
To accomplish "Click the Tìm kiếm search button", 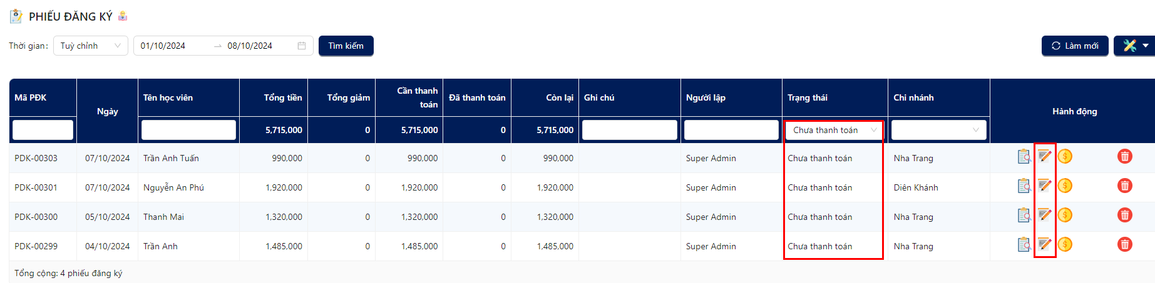I will [346, 46].
